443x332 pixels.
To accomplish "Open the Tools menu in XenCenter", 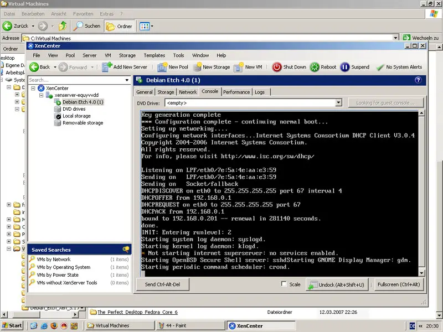I will 178,55.
